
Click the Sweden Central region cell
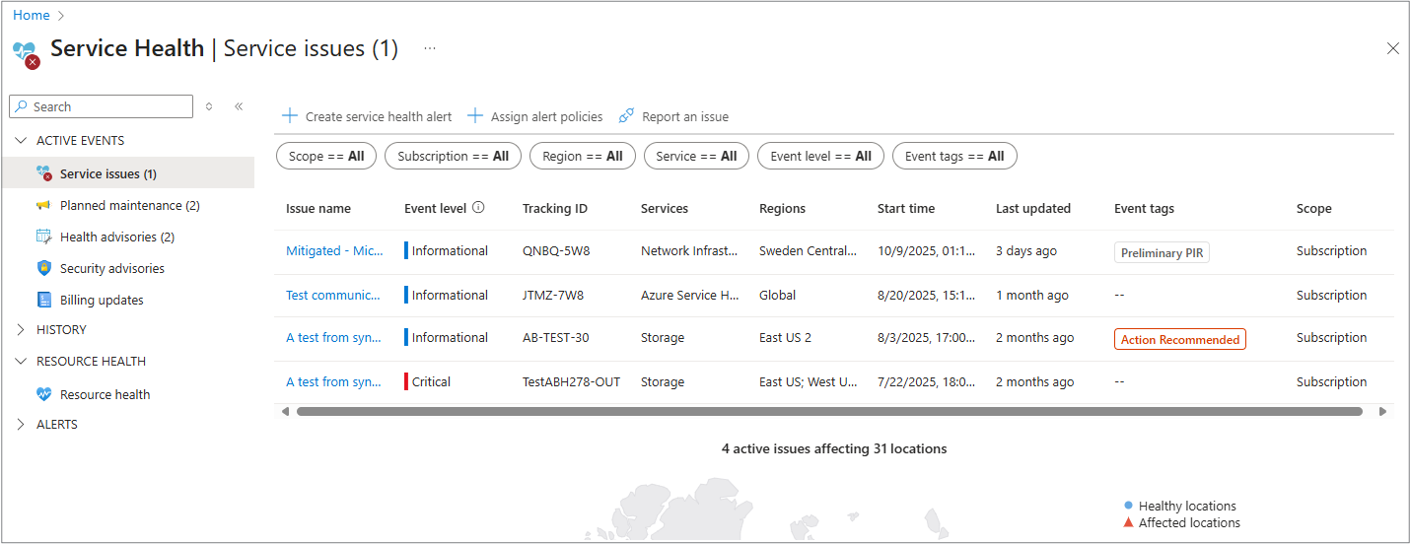point(809,251)
